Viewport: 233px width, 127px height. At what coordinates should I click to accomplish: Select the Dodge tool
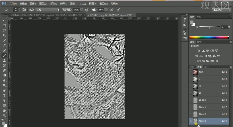click(4, 85)
